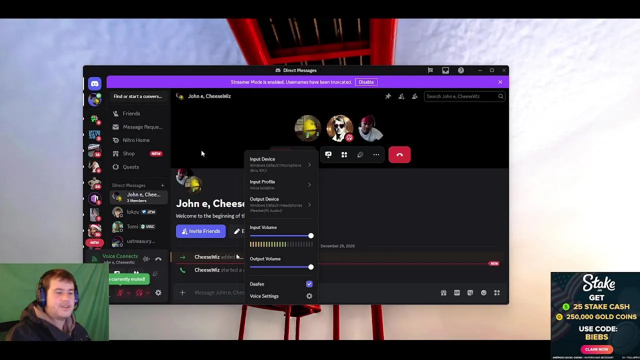Screen dimensions: 640x360
Task: Click the lemon character avatar in the call
Action: 307,129
